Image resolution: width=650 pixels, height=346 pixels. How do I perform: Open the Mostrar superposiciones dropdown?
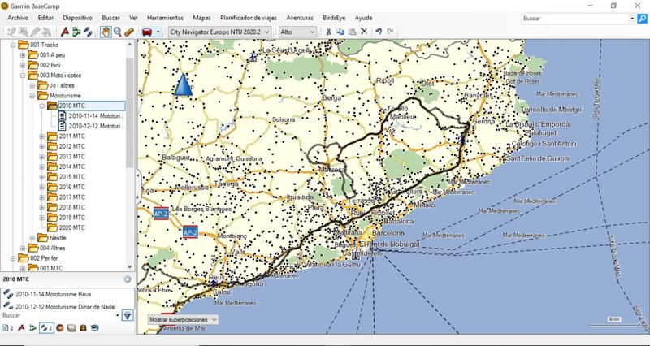(x=183, y=319)
